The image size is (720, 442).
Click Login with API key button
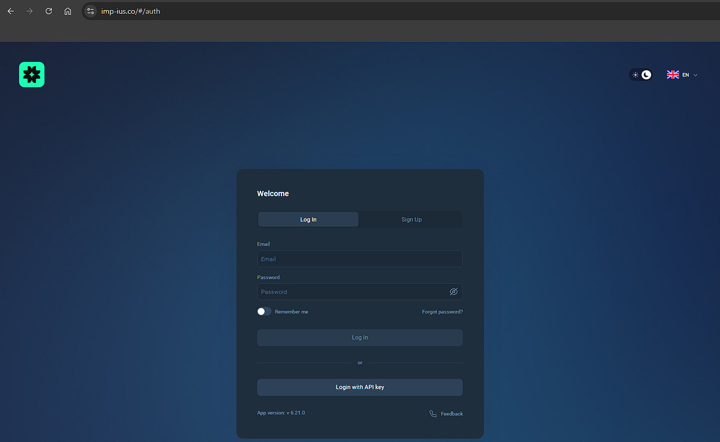(x=360, y=387)
